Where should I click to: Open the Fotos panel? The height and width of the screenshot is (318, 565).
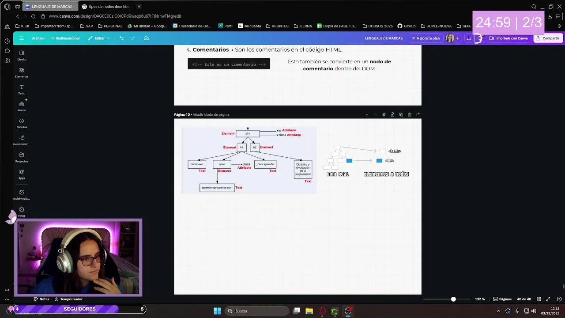click(x=22, y=212)
